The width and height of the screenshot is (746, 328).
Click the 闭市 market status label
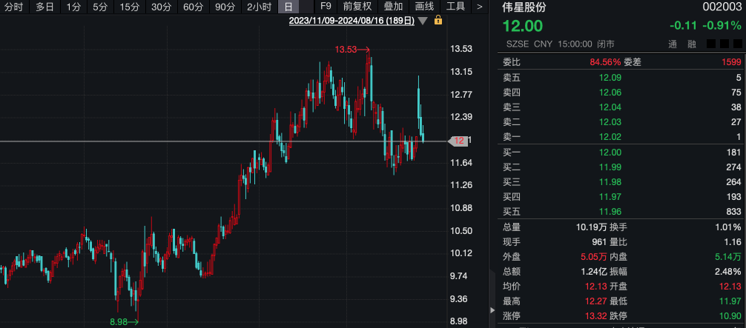(x=606, y=44)
